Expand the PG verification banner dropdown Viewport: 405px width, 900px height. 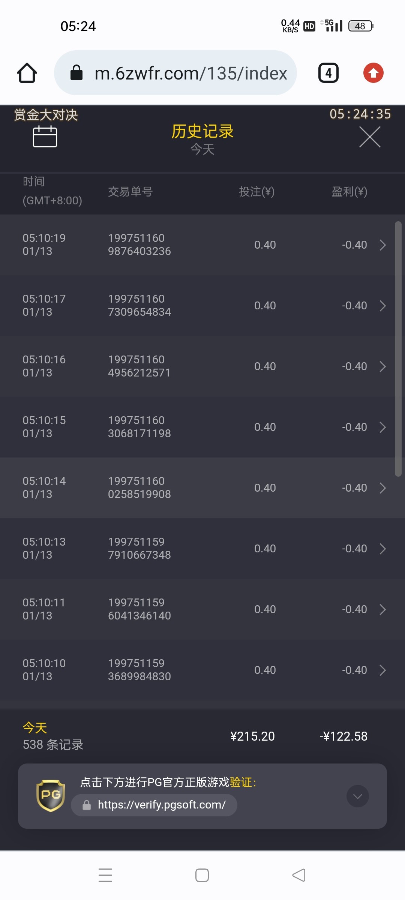tap(357, 796)
